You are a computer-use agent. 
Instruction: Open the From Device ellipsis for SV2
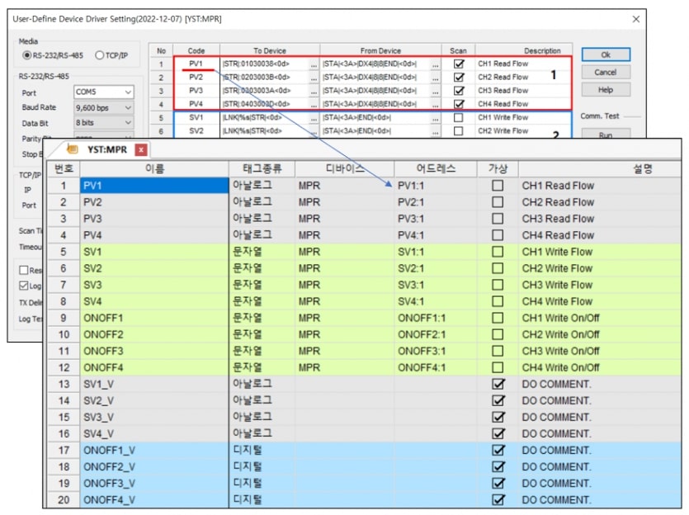click(x=435, y=131)
